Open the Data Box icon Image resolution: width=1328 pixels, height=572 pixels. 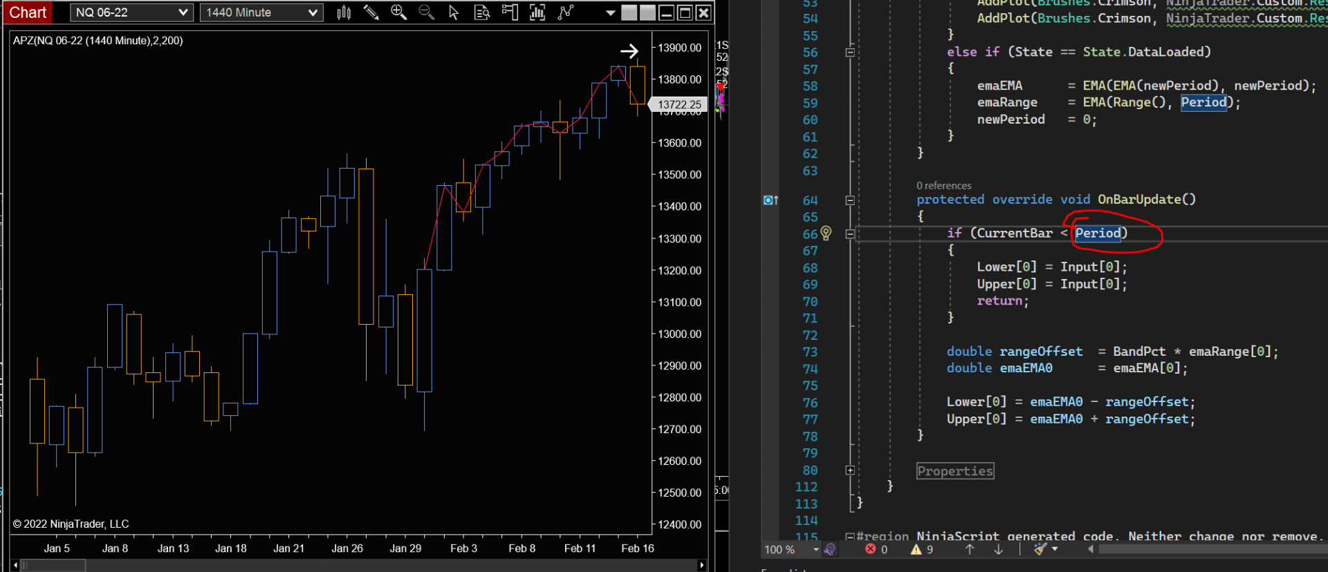click(x=482, y=12)
